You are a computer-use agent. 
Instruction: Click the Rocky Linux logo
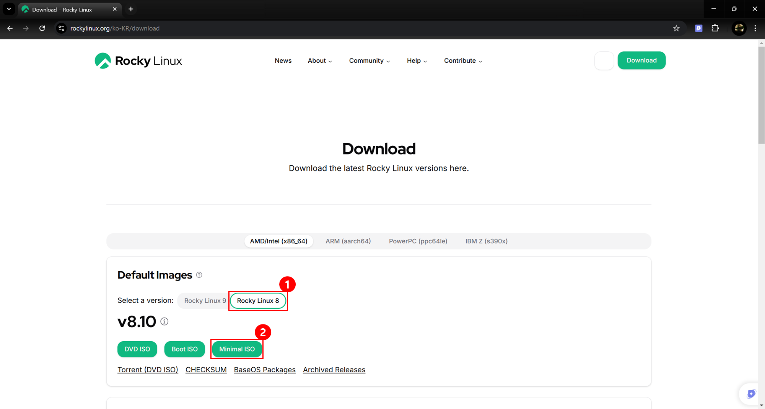[138, 61]
